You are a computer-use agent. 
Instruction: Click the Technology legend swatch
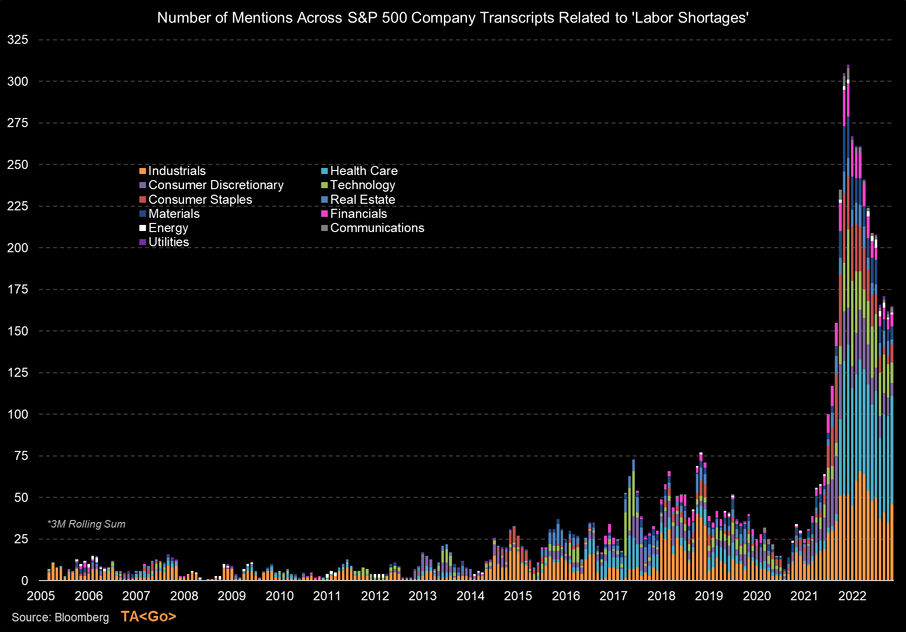coord(326,185)
